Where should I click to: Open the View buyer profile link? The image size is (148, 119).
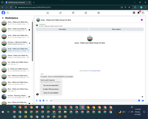click(x=96, y=71)
